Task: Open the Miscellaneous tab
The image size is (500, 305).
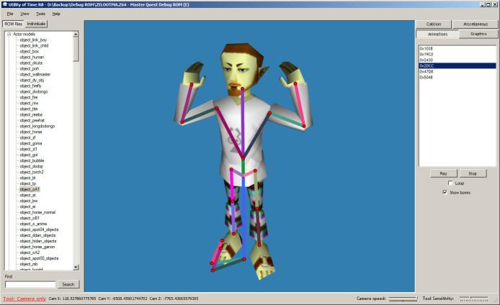Action: point(476,24)
